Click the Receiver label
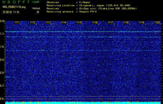Screen dimensions: 163x104 click(53, 9)
